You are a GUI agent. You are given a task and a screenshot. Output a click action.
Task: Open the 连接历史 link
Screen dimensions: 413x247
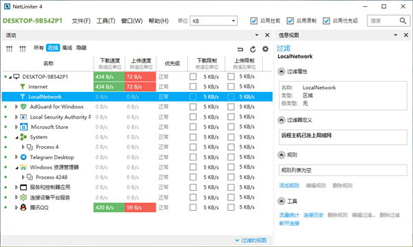(313, 215)
